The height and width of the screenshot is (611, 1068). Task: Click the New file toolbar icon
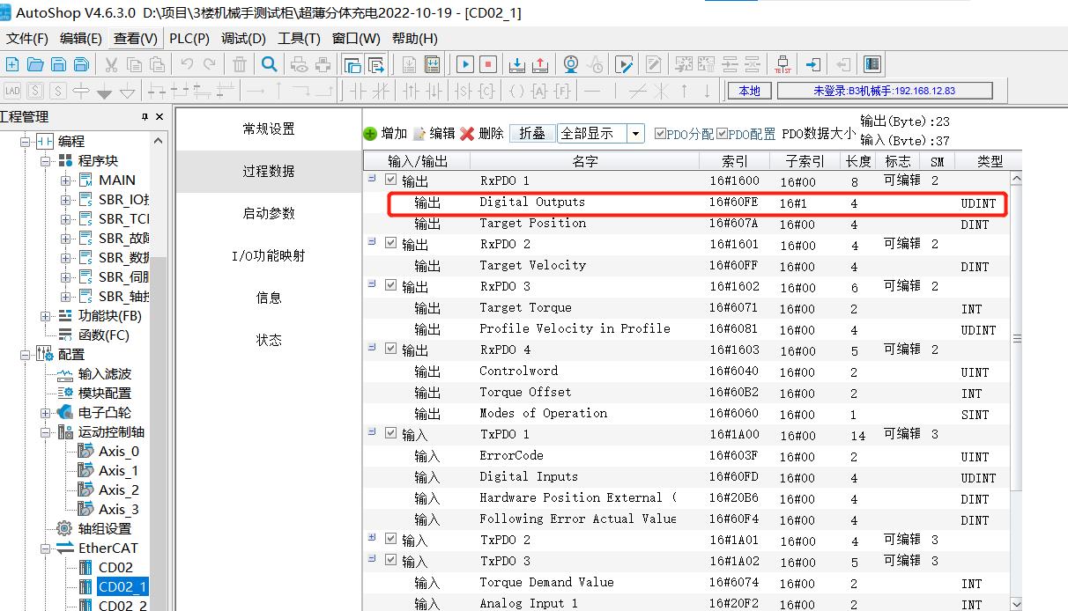tap(12, 64)
